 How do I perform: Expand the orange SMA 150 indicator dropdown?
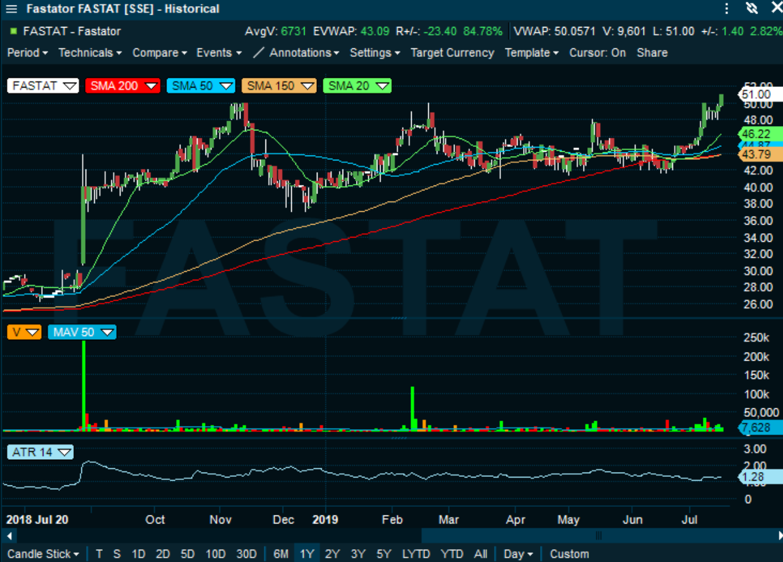click(279, 86)
